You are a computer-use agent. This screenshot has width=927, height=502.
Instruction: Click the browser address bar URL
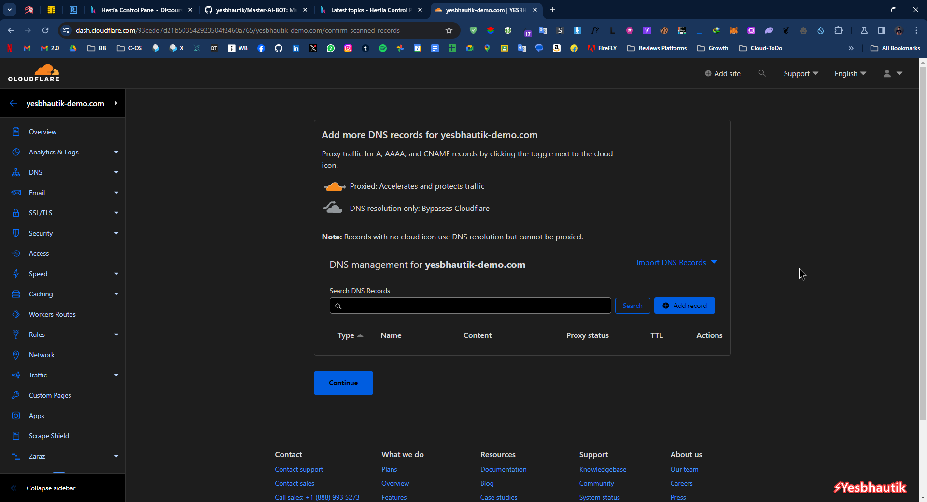tap(238, 30)
